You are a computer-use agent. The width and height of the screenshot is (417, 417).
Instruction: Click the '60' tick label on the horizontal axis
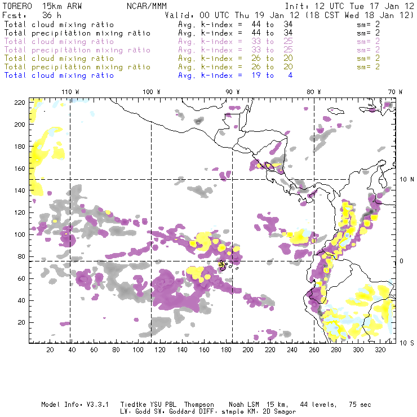coord(94,350)
